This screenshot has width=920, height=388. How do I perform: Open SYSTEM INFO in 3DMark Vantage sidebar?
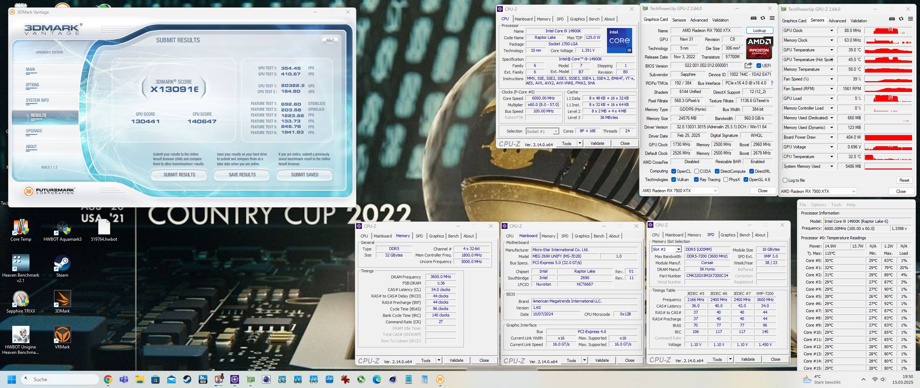[x=37, y=101]
